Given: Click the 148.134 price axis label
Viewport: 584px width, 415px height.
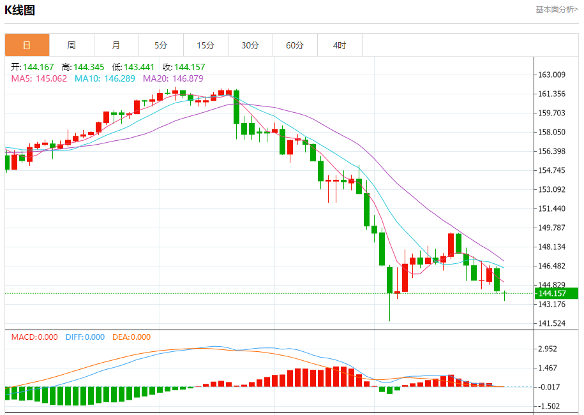Looking at the screenshot, I should (551, 247).
